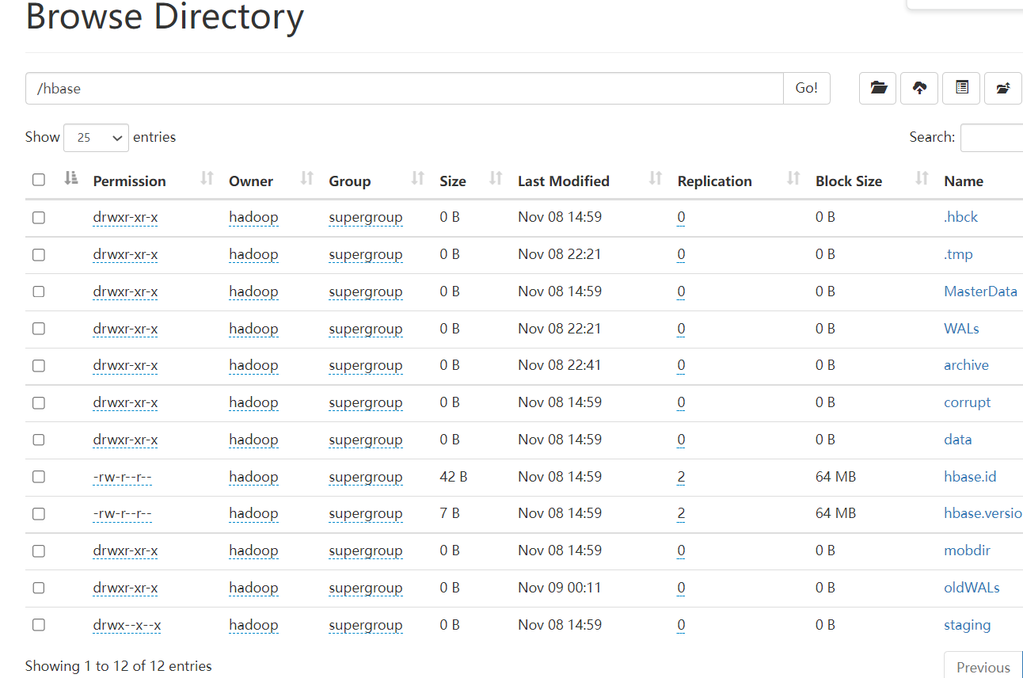Image resolution: width=1023 pixels, height=678 pixels.
Task: Open the WALs directory link
Action: 961,329
